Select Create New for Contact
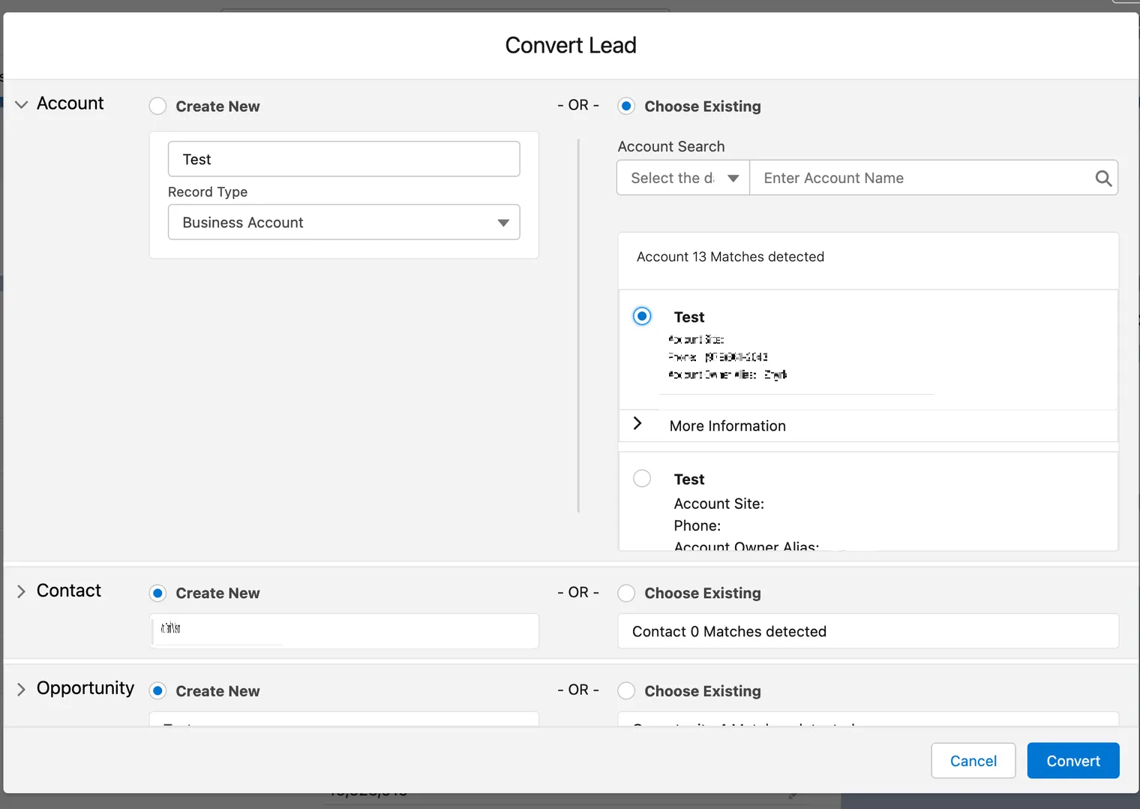Image resolution: width=1140 pixels, height=809 pixels. click(x=158, y=594)
